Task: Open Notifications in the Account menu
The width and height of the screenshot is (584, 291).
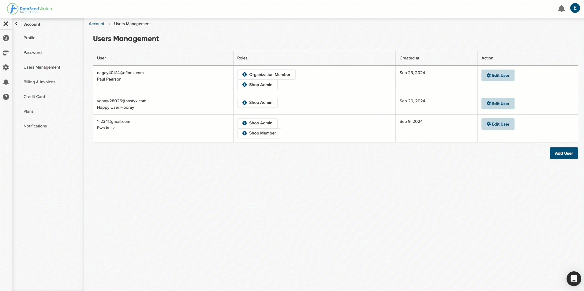Action: [35, 126]
